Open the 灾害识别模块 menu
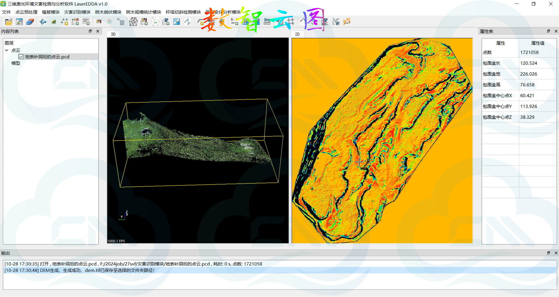Screen dimensions: 559x297 pos(77,12)
